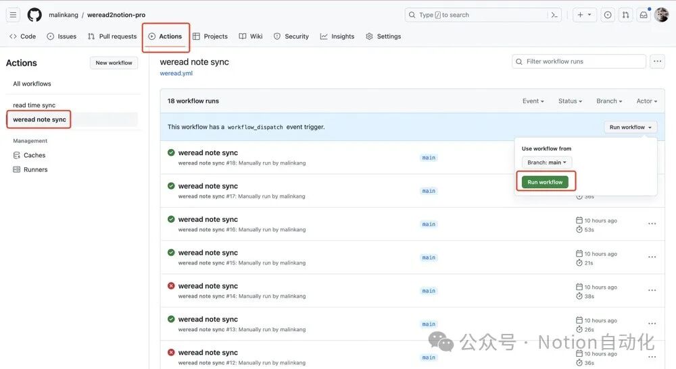Screen dimensions: 676x369
Task: Toggle the Run workflow dropdown button
Action: 630,127
